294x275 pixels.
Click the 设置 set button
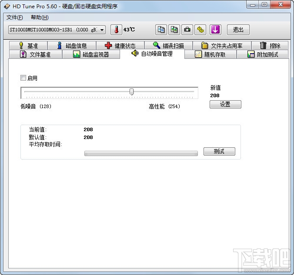225,104
